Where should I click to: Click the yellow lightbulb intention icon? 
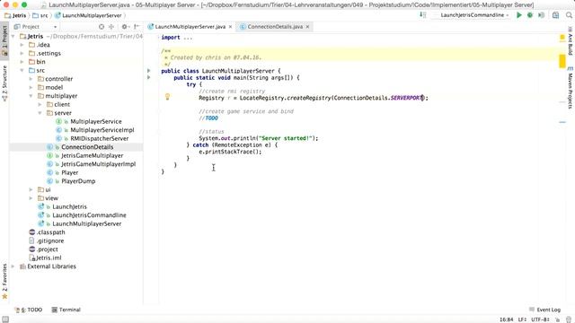point(167,97)
